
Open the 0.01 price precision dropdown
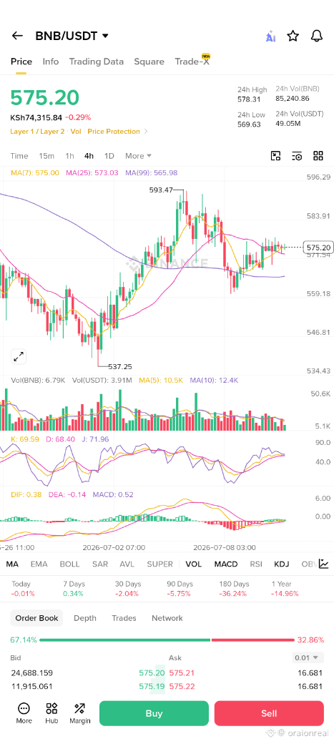308,657
